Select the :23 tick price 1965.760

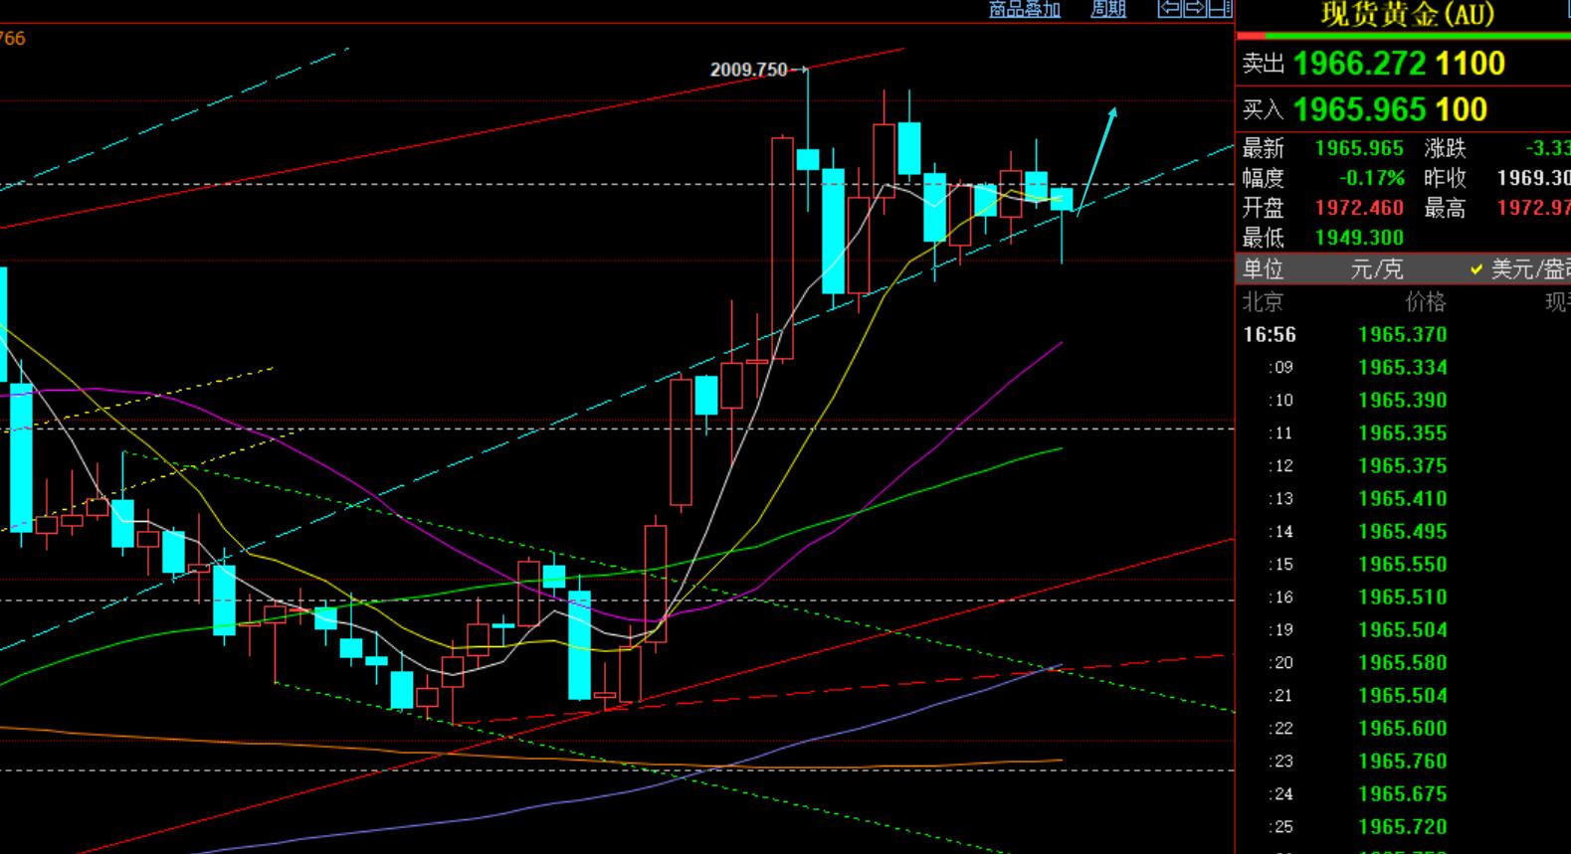pos(1403,762)
